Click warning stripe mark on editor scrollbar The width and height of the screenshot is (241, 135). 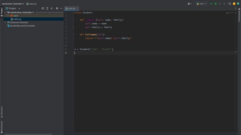236,52
